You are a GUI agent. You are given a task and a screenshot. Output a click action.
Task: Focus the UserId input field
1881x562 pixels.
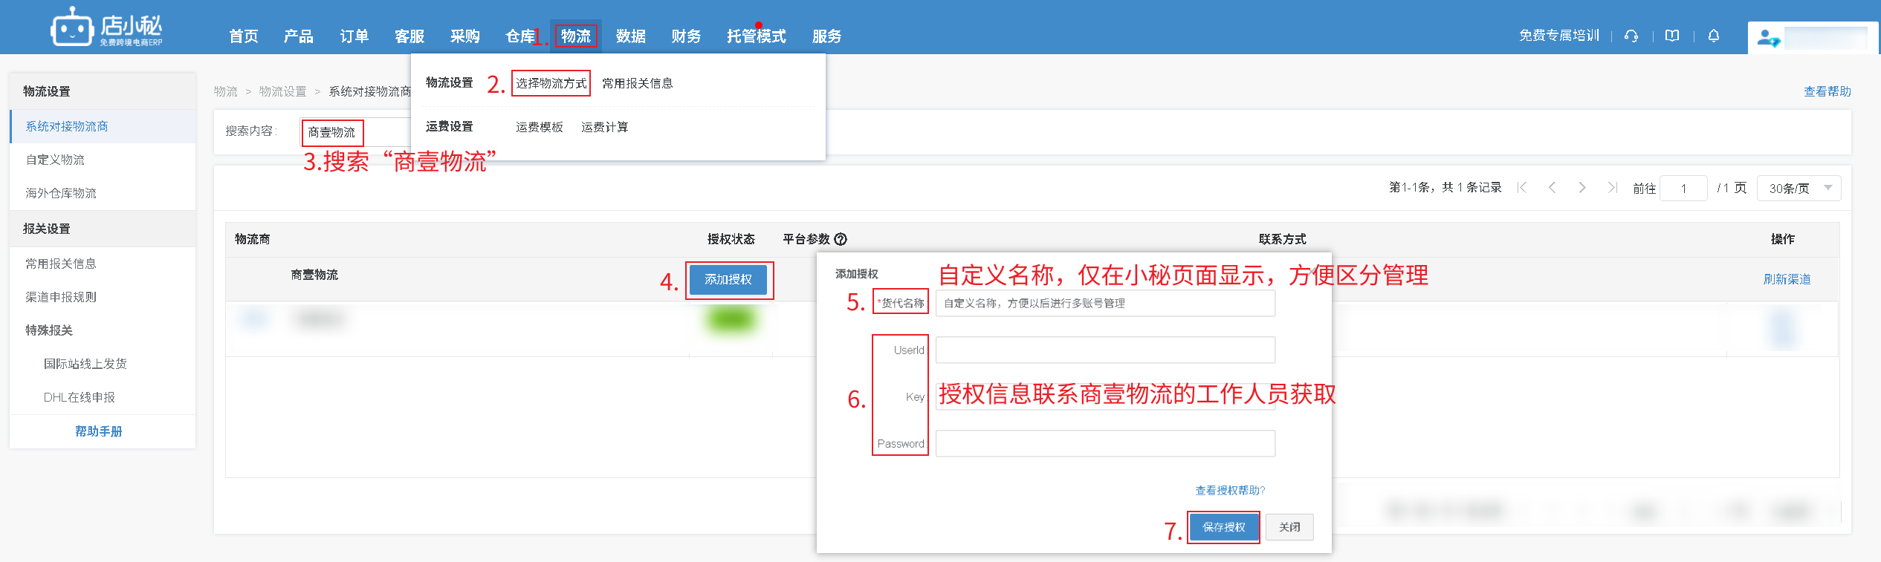pos(1105,350)
